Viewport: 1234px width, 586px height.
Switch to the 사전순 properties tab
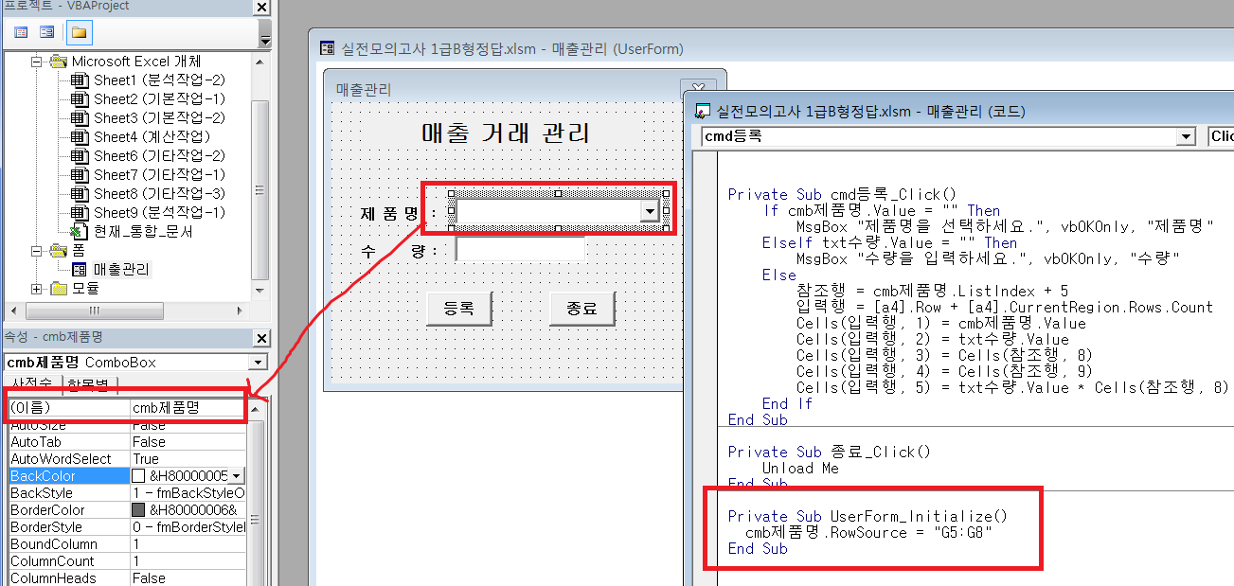[31, 384]
